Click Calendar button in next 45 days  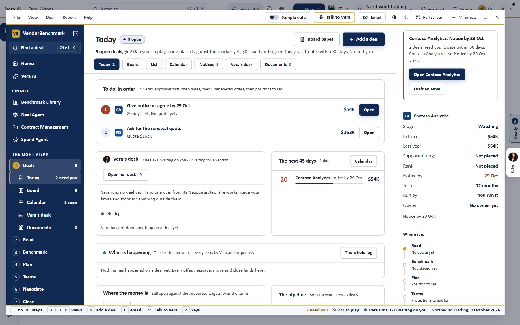tap(363, 161)
